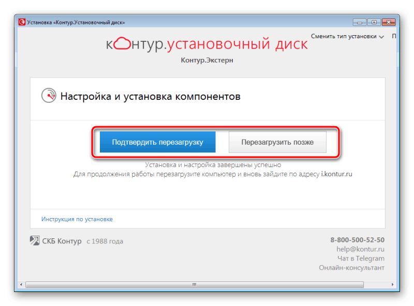Click the heading Настройка и установка компонентов

pos(150,96)
